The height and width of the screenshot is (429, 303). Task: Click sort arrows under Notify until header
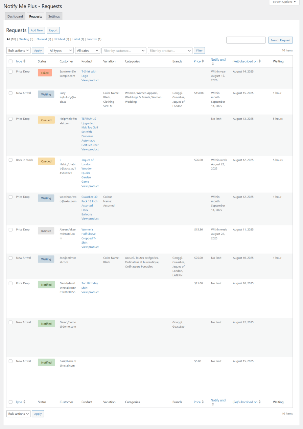coord(213,64)
